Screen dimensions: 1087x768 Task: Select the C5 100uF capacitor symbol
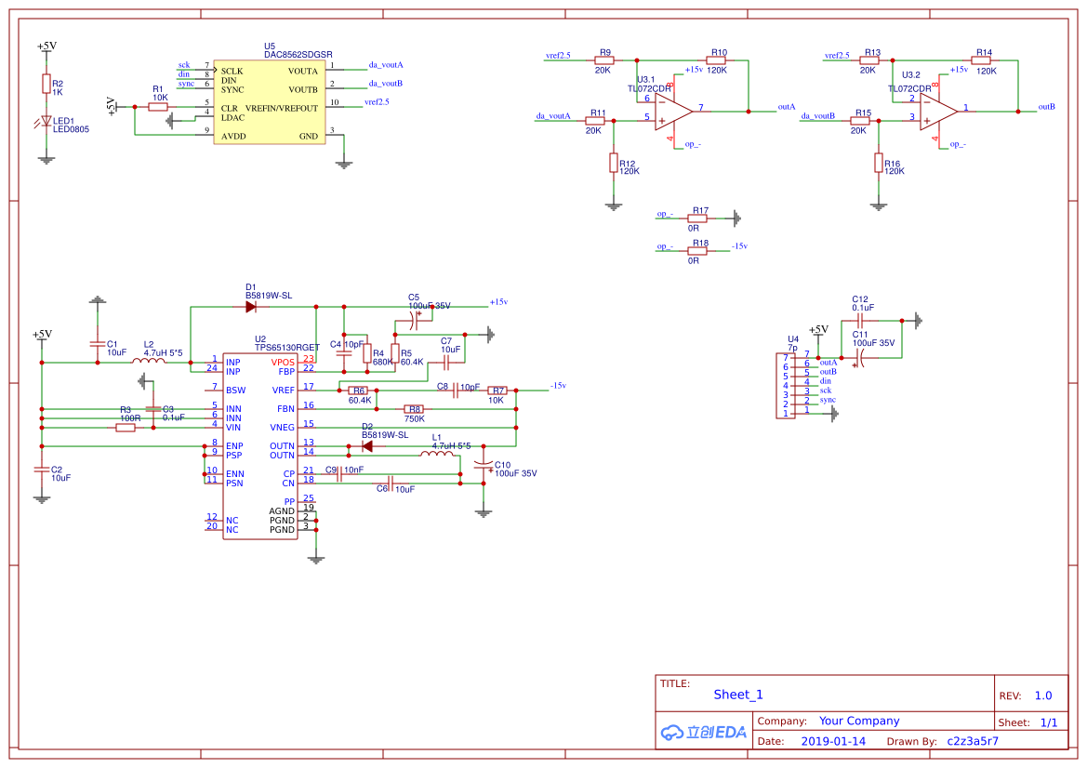[416, 316]
